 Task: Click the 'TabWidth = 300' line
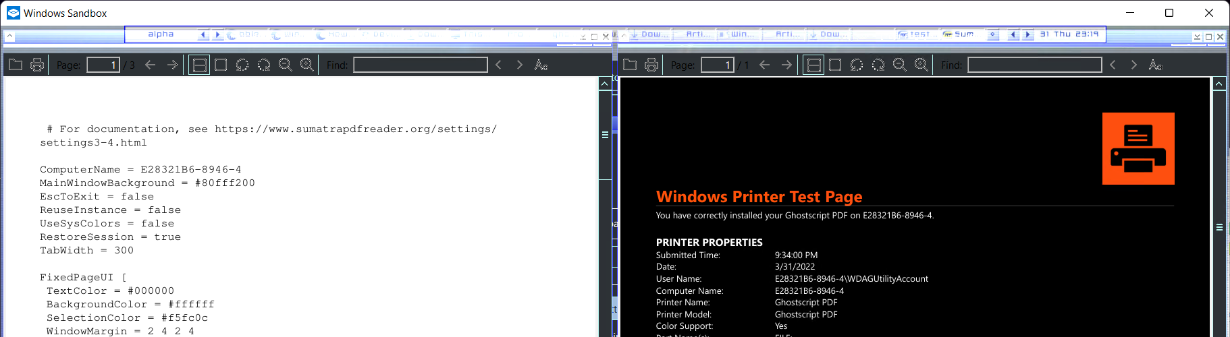pyautogui.click(x=86, y=251)
